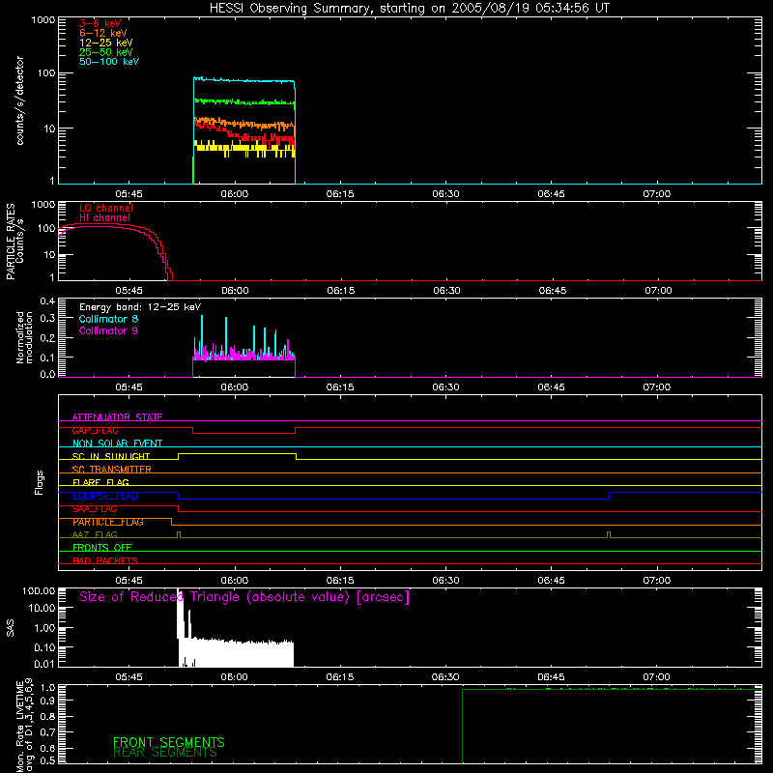Select the '3-6 keV' legend entry
The image size is (773, 773).
(100, 23)
